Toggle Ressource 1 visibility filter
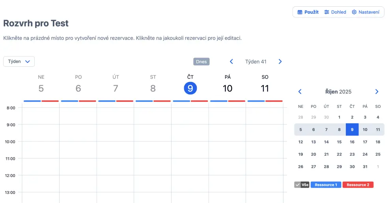 point(325,185)
